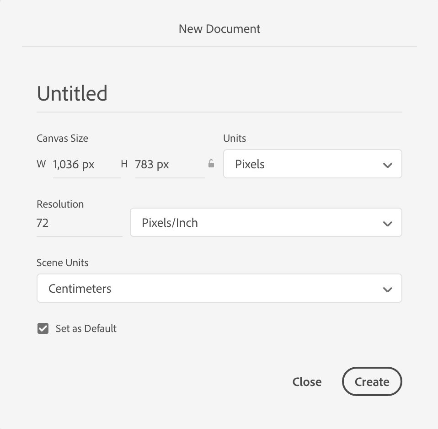
Task: Open the Scene Units dropdown showing Centimeters
Action: 219,289
